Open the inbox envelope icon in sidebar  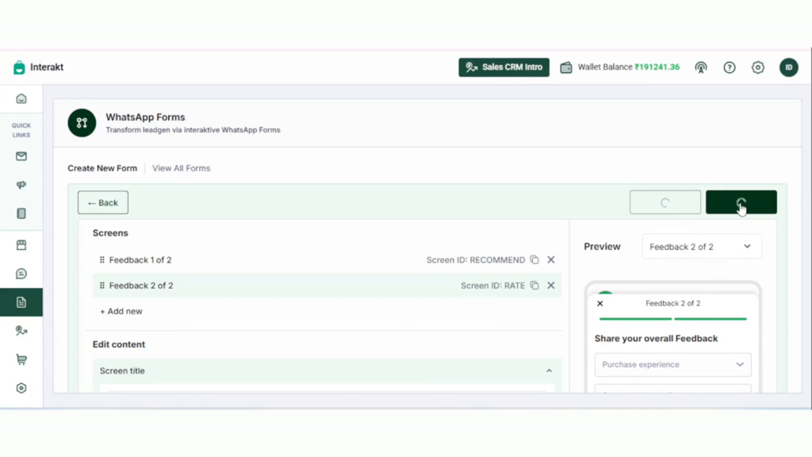pyautogui.click(x=21, y=156)
